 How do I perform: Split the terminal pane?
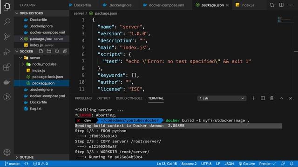click(x=263, y=98)
